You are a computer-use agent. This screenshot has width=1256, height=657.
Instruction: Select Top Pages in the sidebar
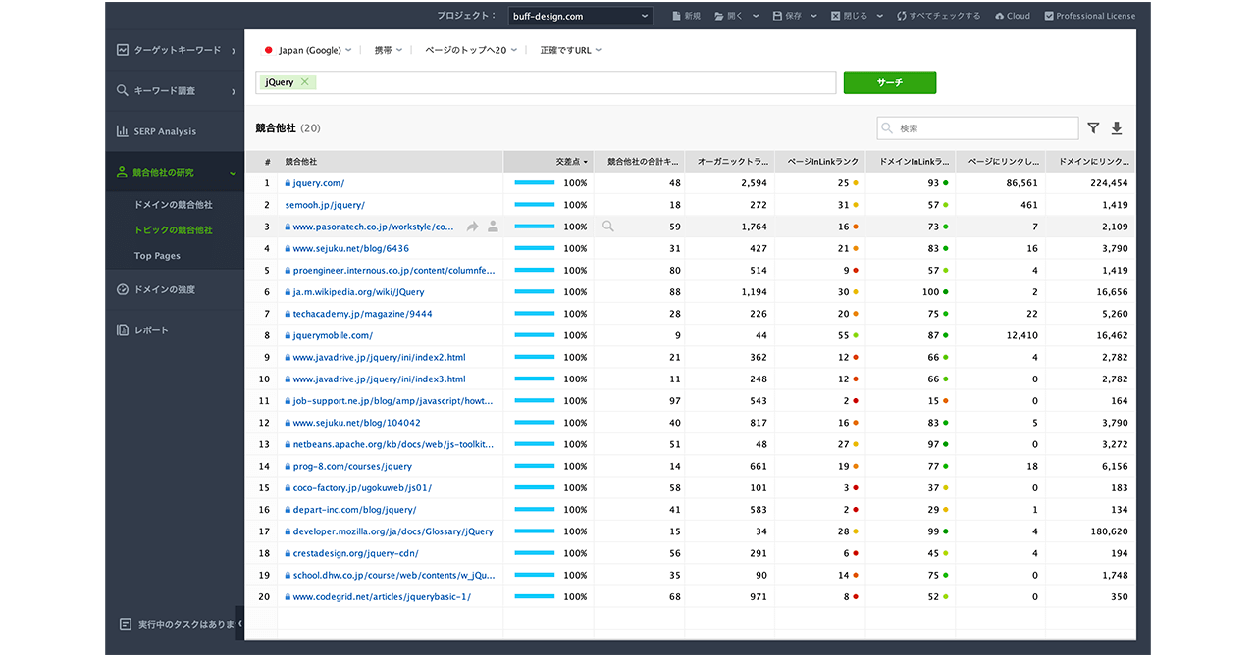(157, 256)
